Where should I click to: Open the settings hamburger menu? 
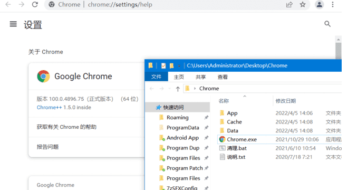(13, 24)
